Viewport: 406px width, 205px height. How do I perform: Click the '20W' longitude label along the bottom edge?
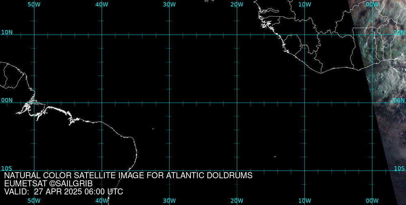237,201
